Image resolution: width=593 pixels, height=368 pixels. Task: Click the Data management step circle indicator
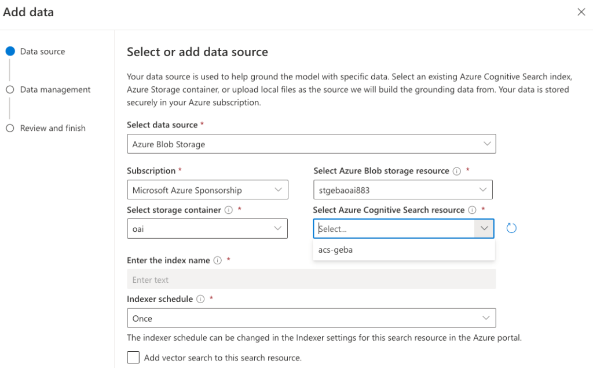10,90
